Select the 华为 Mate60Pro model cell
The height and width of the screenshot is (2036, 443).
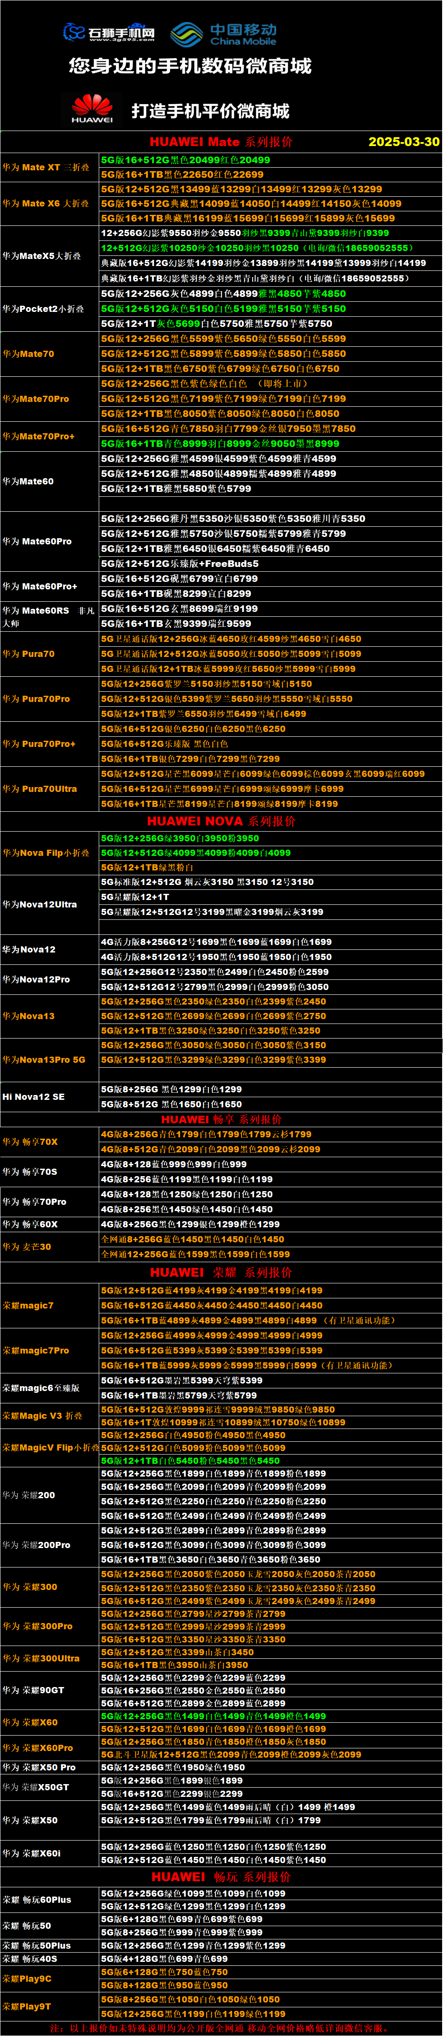coord(50,541)
